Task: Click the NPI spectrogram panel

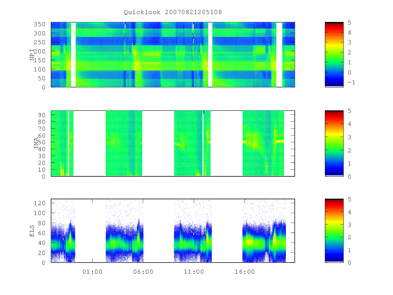Action: point(173,55)
